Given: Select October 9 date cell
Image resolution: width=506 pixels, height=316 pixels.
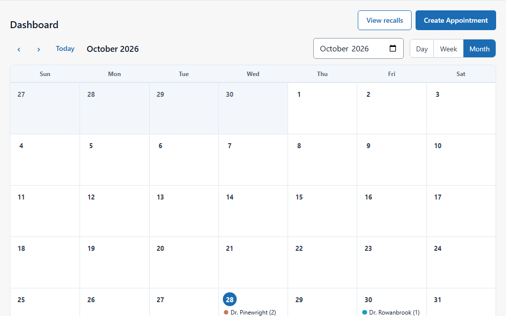Looking at the screenshot, I should [x=392, y=159].
